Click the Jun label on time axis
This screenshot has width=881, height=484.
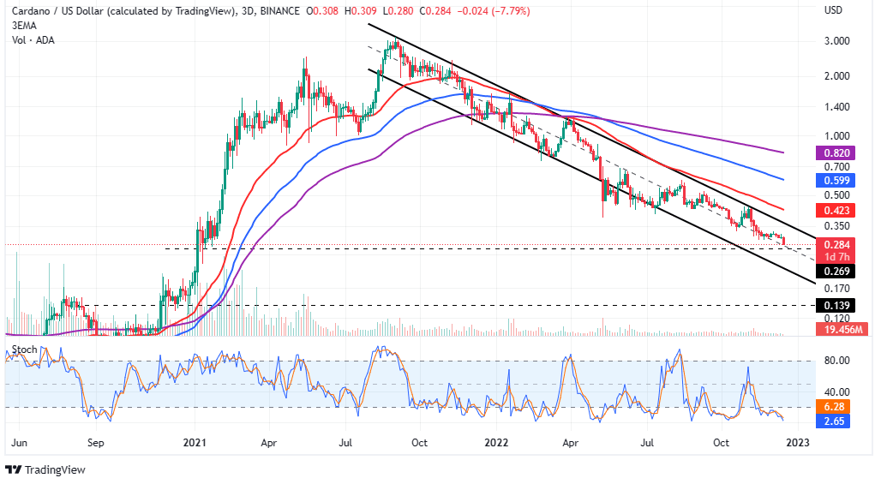pos(19,442)
